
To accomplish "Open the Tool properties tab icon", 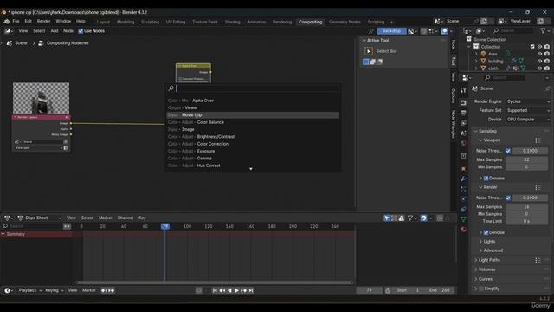I will point(463,90).
